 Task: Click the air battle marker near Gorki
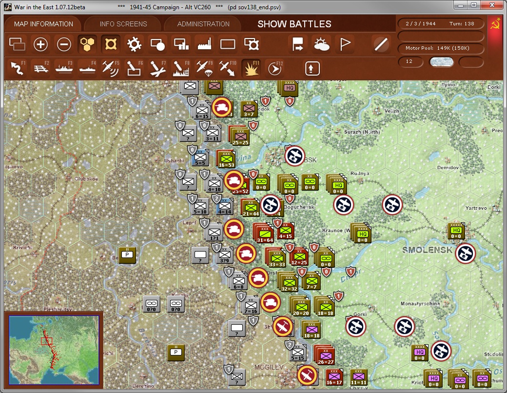[x=356, y=326]
